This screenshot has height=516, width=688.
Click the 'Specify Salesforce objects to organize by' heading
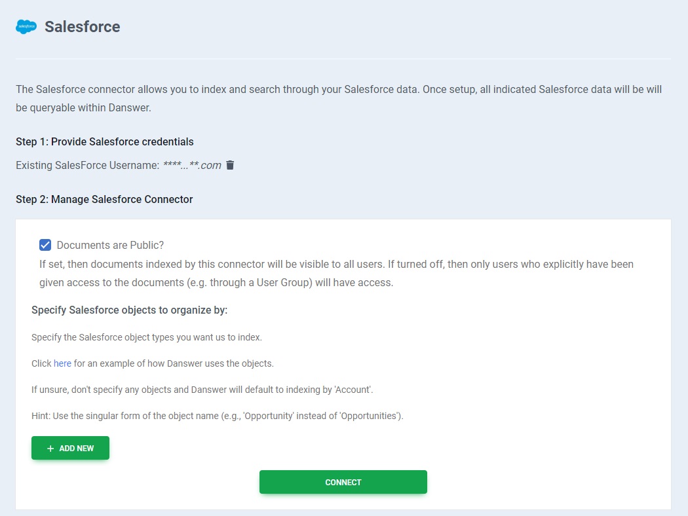tap(129, 310)
